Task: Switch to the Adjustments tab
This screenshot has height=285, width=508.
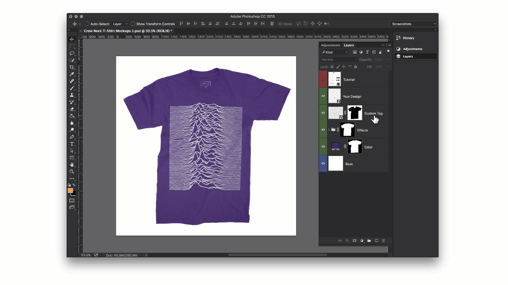Action: click(330, 45)
